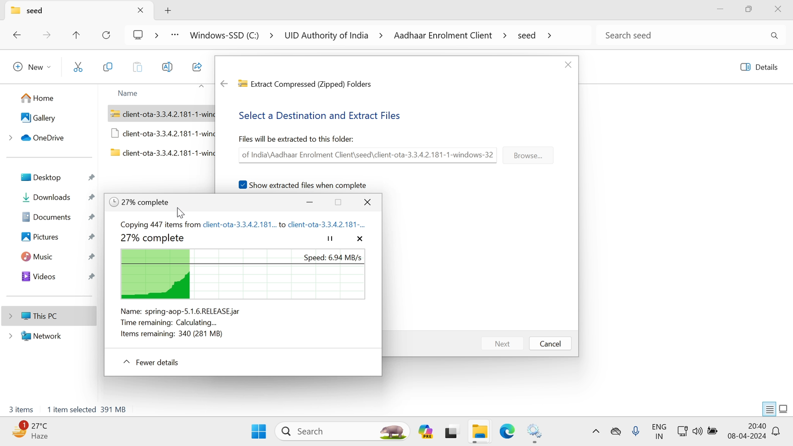Go back using the Explorer back arrow
This screenshot has width=793, height=446.
(17, 35)
